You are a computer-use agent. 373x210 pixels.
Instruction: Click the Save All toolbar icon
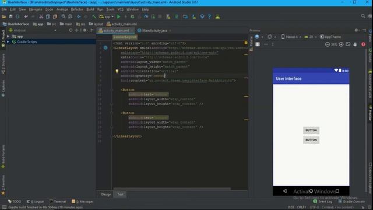coord(10,17)
